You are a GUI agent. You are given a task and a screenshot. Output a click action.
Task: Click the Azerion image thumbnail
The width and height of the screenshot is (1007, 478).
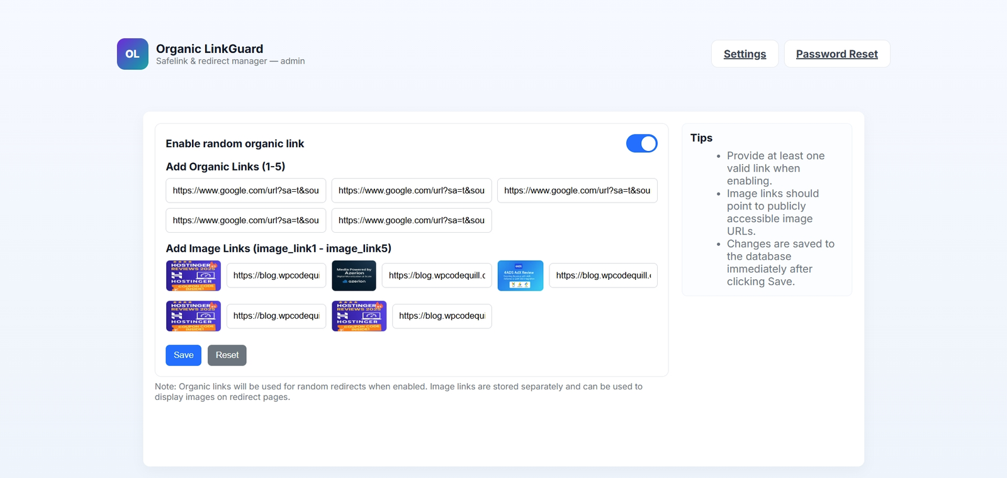tap(354, 275)
